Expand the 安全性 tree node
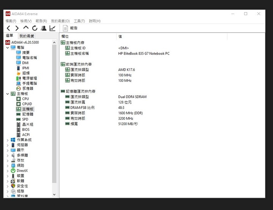 click(8, 186)
